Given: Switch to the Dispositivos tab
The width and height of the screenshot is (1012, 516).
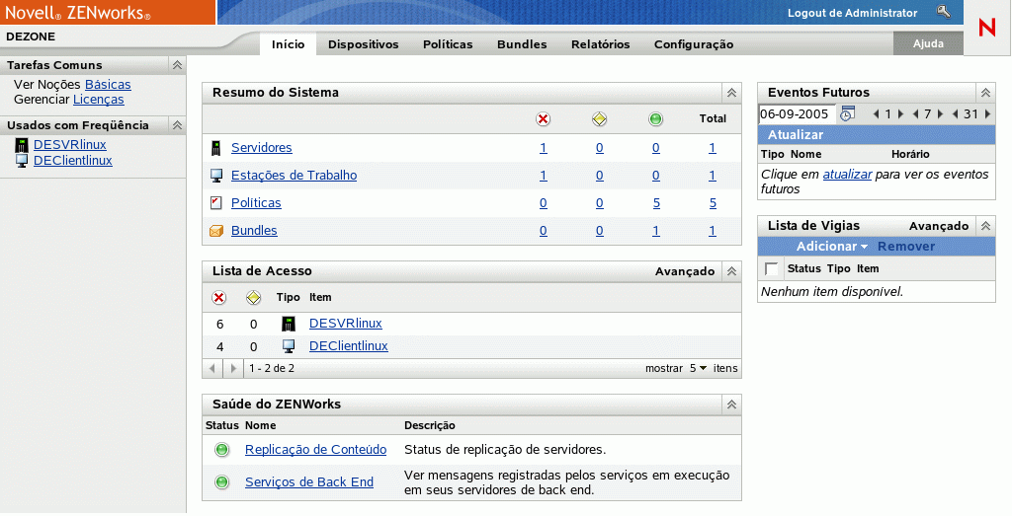Looking at the screenshot, I should [x=363, y=44].
